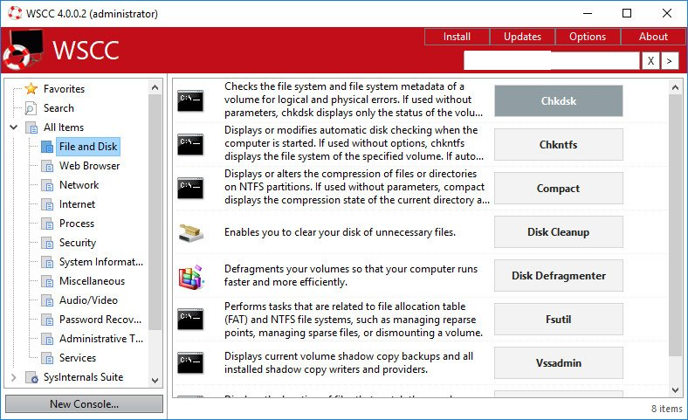The image size is (688, 420).
Task: Click the Web Browser page icon
Action: tap(47, 166)
